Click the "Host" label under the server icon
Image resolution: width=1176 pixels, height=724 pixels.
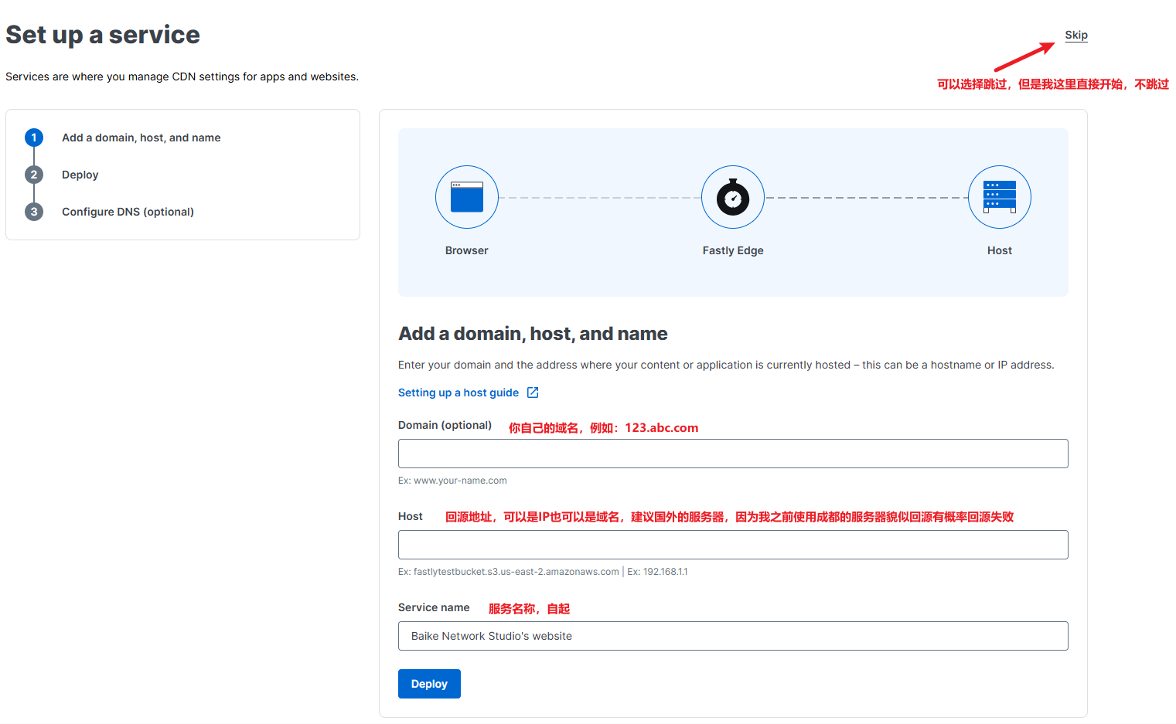(x=1000, y=250)
